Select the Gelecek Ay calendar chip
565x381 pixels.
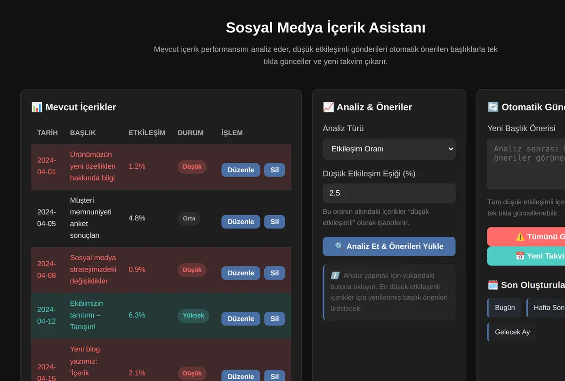(x=512, y=332)
